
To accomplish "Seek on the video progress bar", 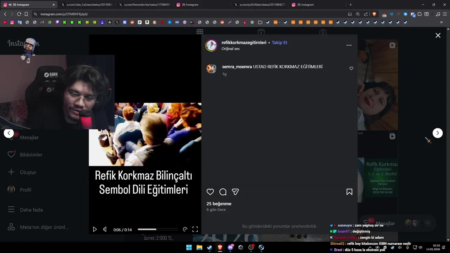I will tap(157, 229).
